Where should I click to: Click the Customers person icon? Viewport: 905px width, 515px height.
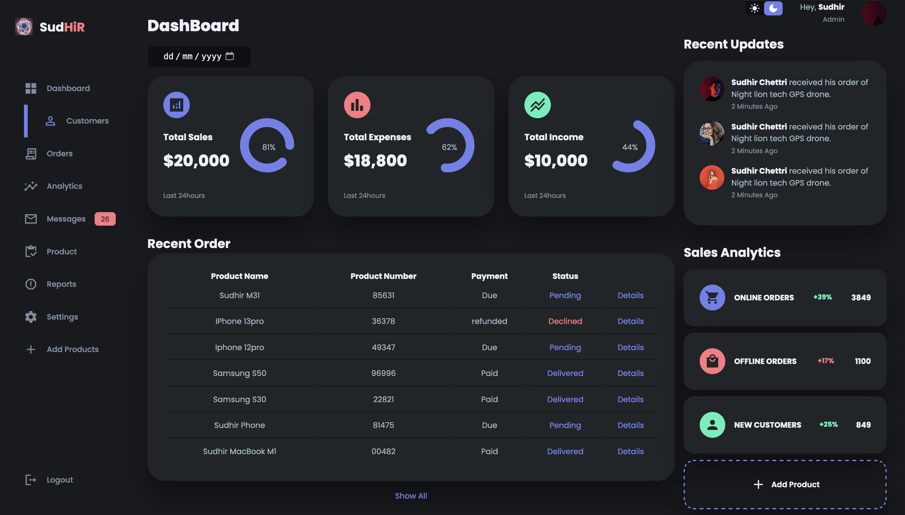[x=50, y=121]
